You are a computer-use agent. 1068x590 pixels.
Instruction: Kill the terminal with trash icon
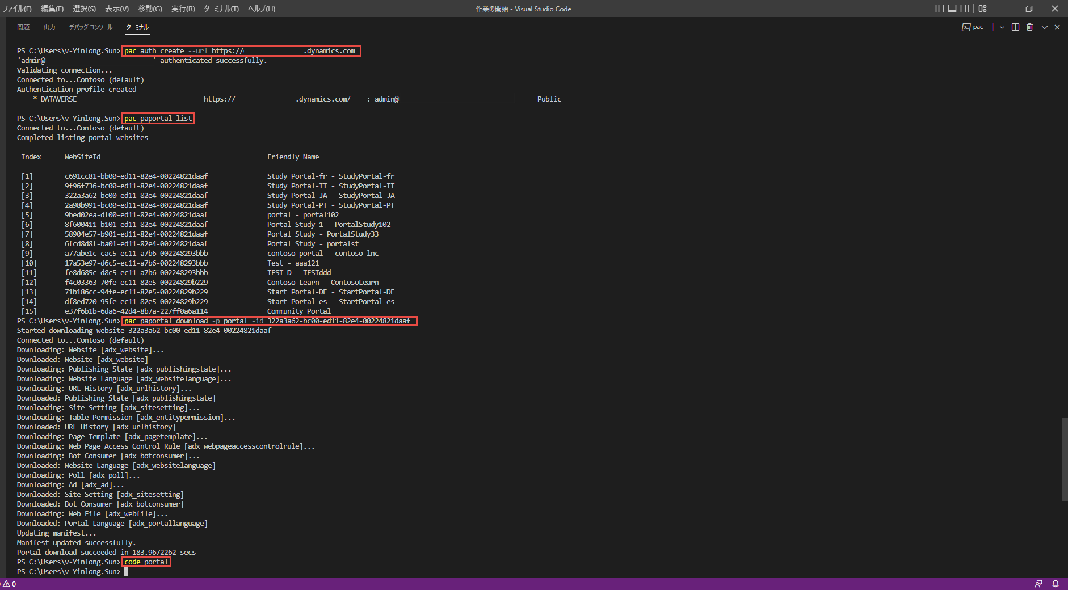[1029, 27]
